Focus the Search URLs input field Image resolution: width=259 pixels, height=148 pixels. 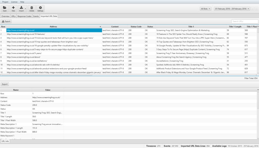click(245, 21)
